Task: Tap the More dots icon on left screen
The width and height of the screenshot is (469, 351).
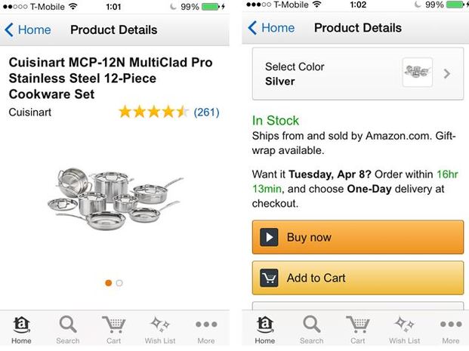Action: (x=205, y=325)
